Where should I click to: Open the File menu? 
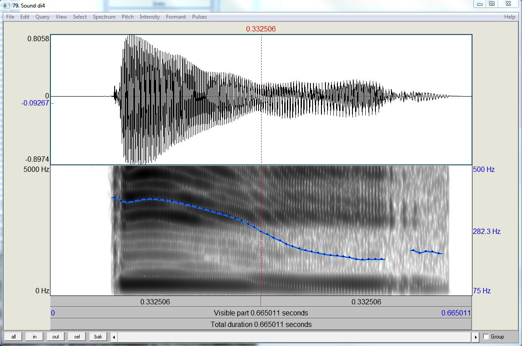point(10,17)
